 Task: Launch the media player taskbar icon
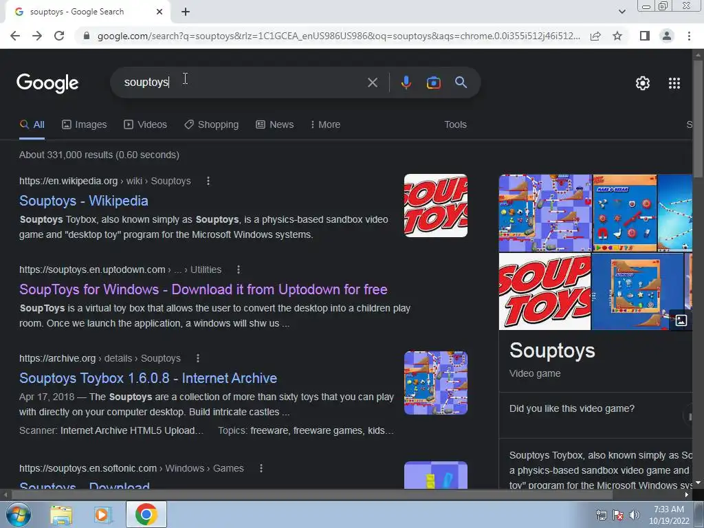pyautogui.click(x=102, y=515)
